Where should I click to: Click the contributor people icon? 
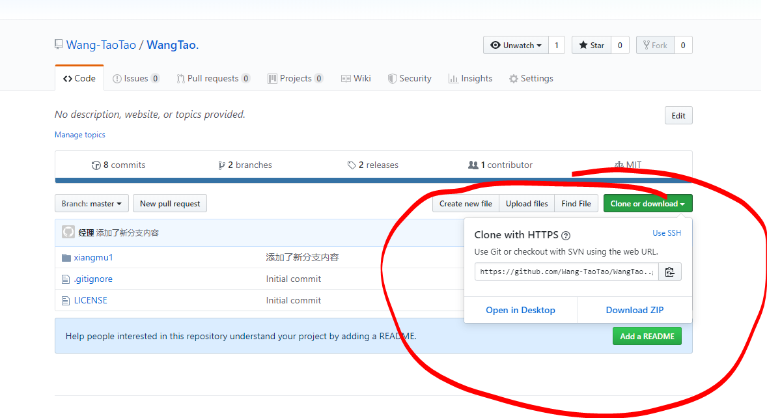tap(473, 165)
